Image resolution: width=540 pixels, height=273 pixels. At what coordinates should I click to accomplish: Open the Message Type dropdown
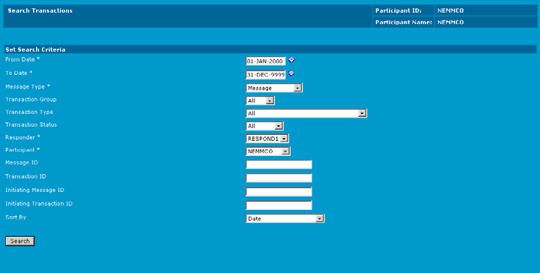tap(274, 88)
